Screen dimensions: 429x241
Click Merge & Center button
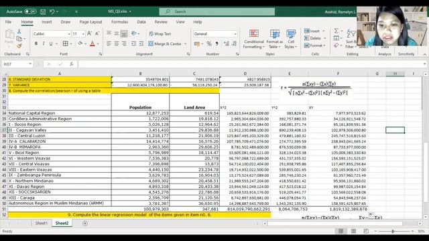tap(165, 44)
